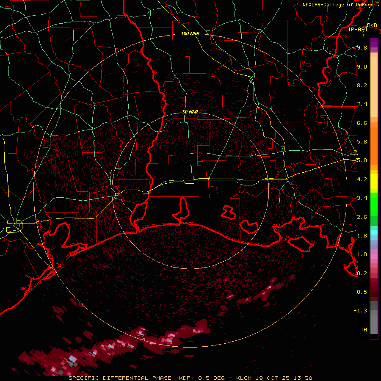Click the 19 OCT 25 13:38 timestamp
Viewport: 381px width, 381px height.
284,378
